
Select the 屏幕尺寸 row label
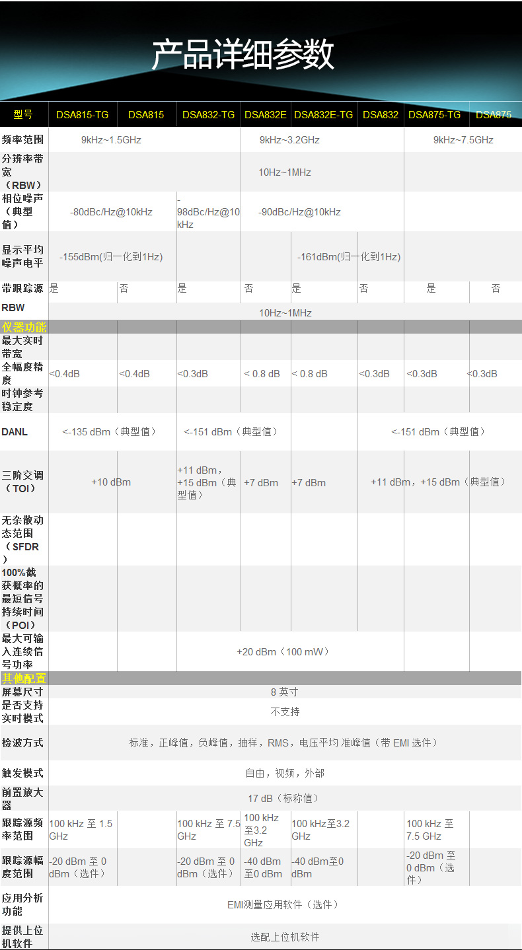tap(22, 692)
